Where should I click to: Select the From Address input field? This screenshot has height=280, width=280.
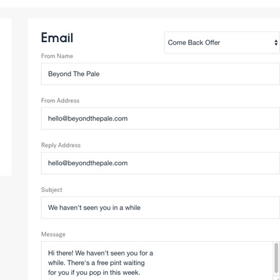coord(160,119)
